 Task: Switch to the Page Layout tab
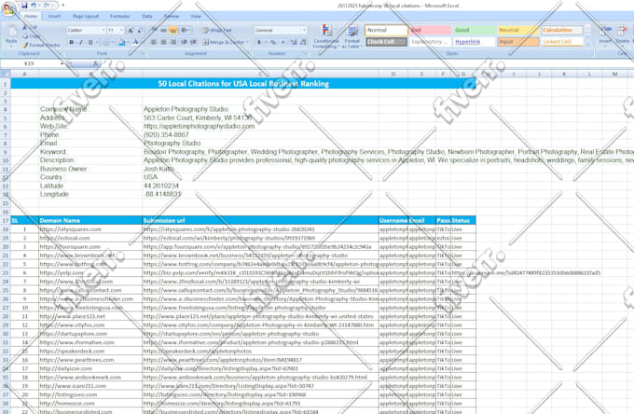coord(86,16)
